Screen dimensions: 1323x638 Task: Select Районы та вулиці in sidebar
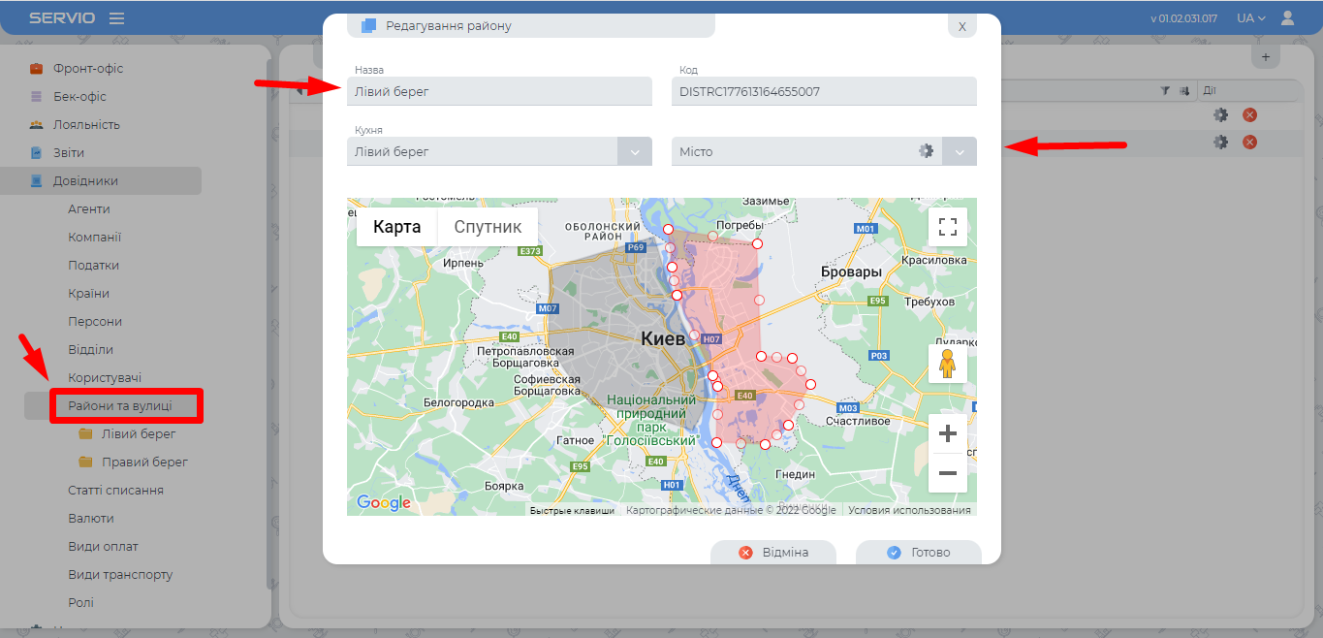point(120,405)
